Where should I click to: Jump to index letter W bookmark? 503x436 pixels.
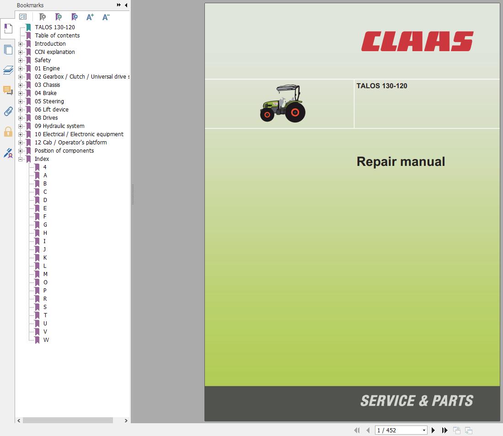click(x=46, y=340)
